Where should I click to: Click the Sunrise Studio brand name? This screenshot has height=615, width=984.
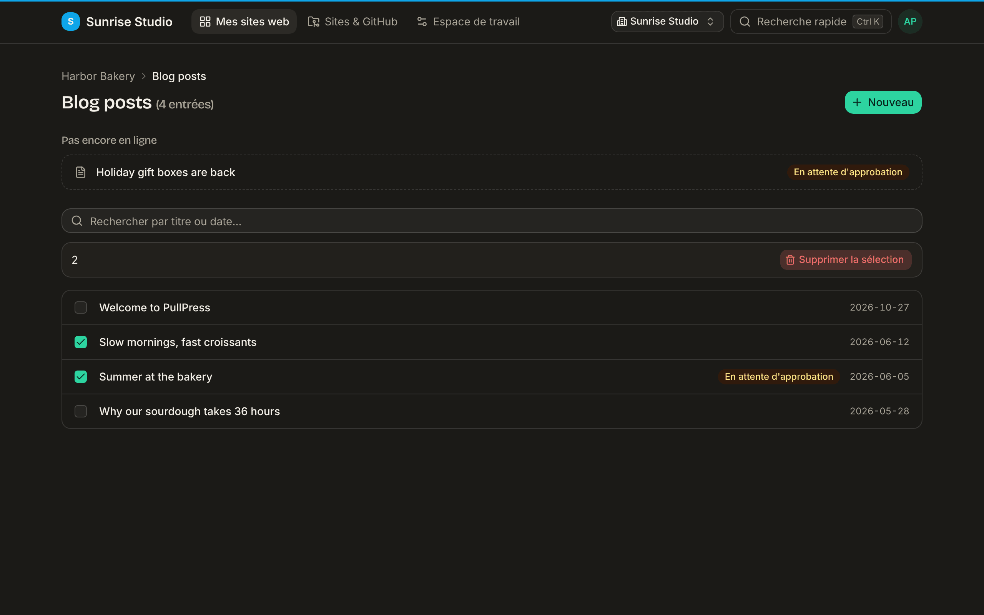(129, 22)
